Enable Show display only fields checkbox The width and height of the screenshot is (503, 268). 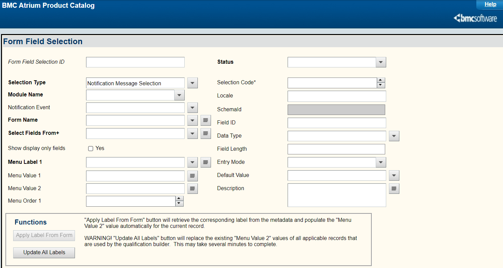(90, 149)
